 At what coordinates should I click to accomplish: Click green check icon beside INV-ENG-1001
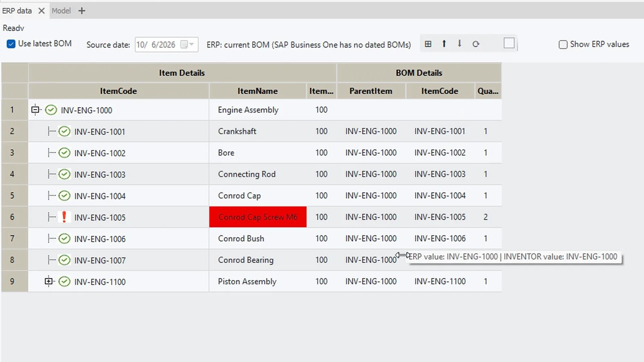click(64, 132)
